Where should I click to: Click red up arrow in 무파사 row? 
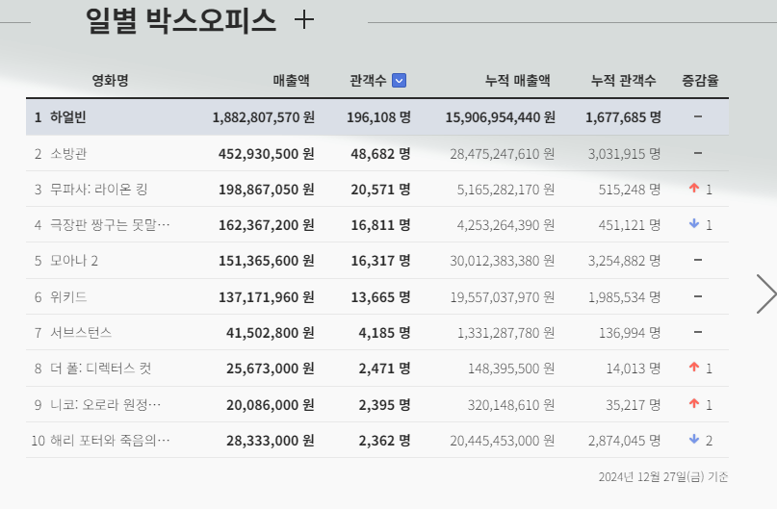point(694,189)
